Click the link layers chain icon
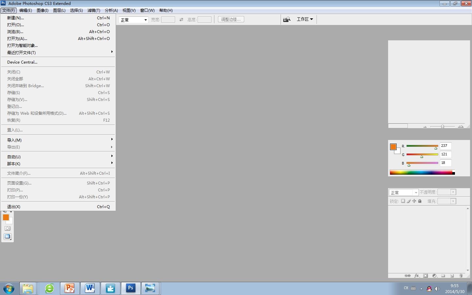Image resolution: width=472 pixels, height=295 pixels. click(407, 276)
